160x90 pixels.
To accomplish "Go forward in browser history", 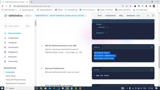I will point(6,6).
